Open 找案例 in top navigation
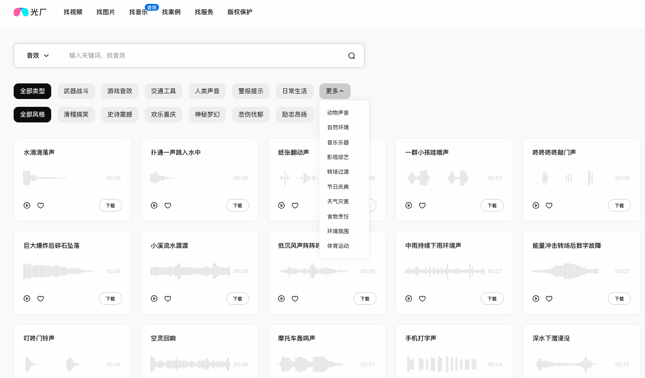The image size is (645, 378). point(171,12)
